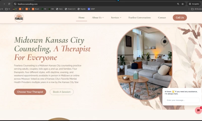
Task: Open the Fr bookmarks folder
Action: coord(8,9)
